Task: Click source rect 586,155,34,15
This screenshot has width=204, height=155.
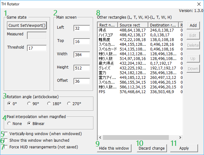Action: [x=133, y=82]
